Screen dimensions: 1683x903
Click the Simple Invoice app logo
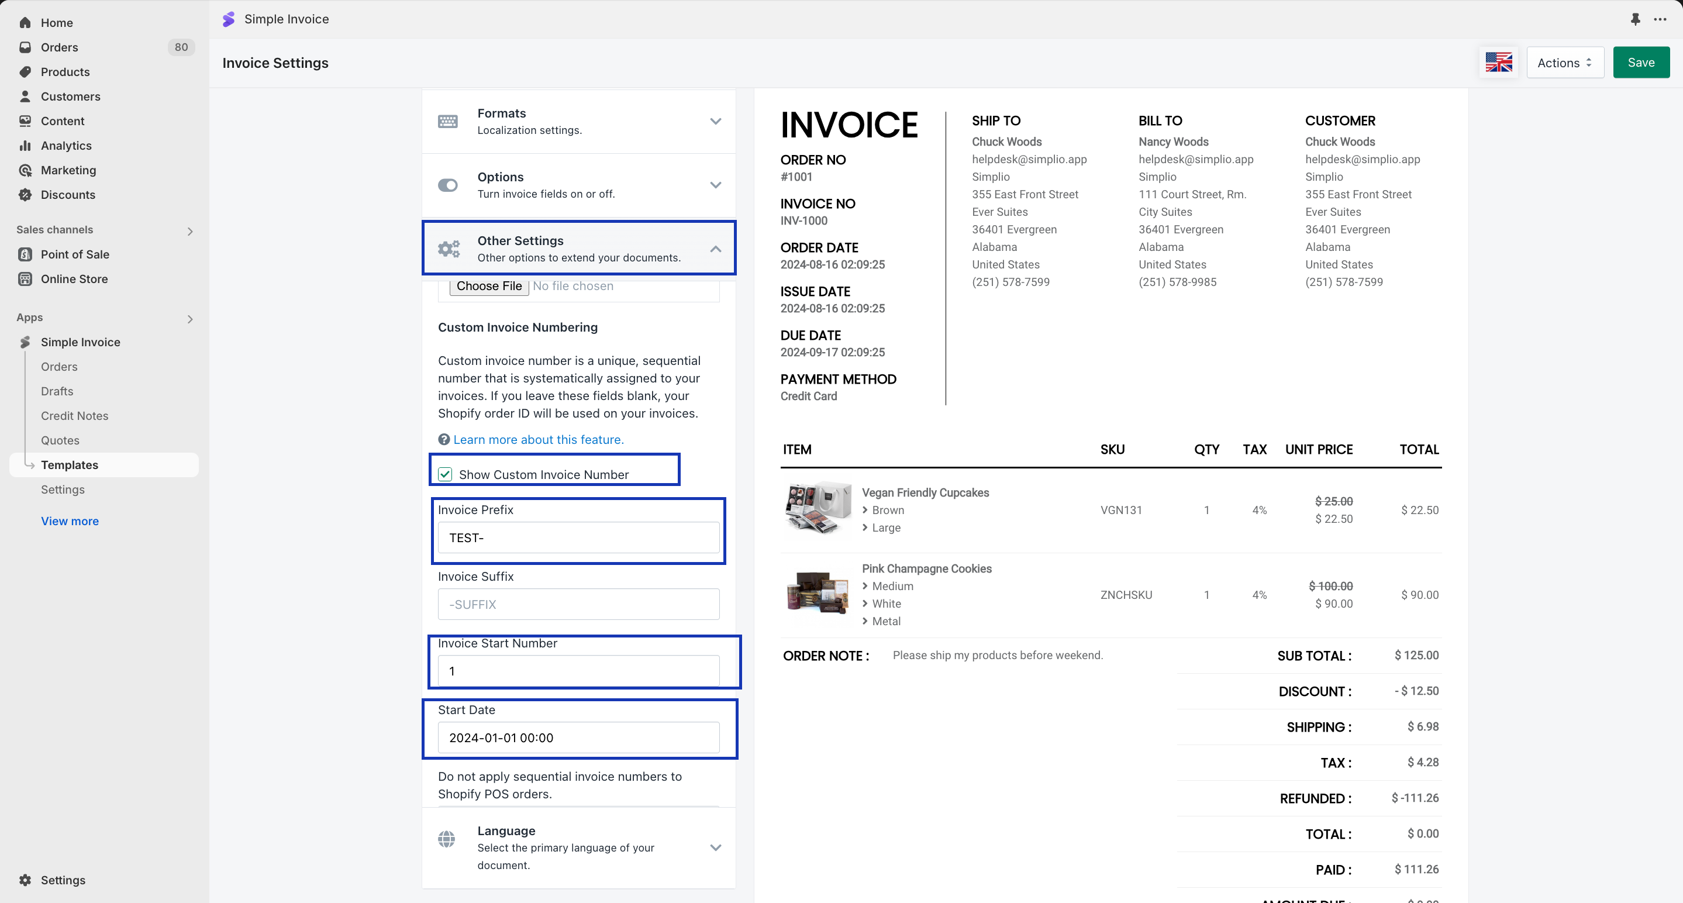228,19
